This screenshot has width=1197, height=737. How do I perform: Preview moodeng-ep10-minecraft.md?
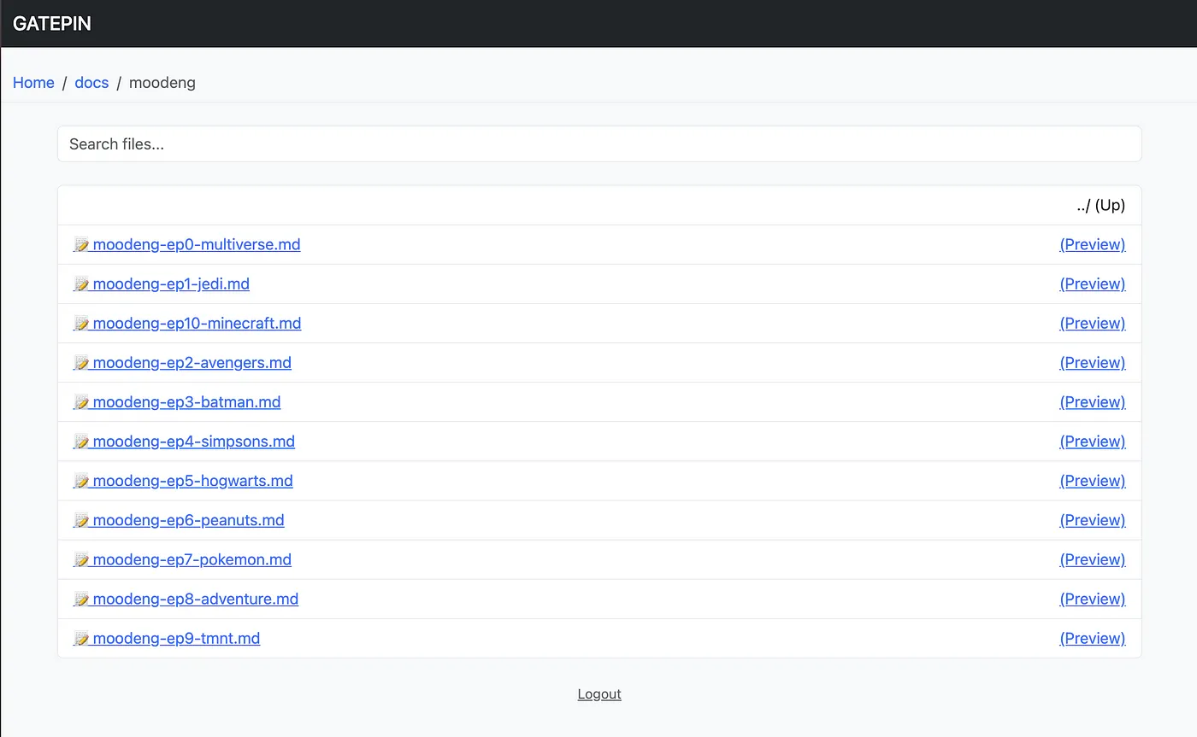coord(1093,323)
